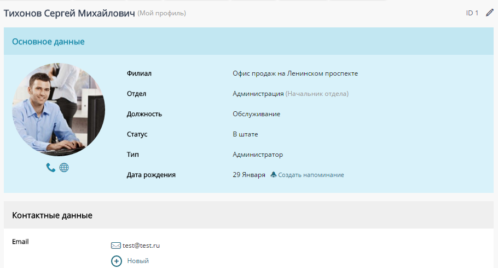Click the bell reminder icon

[274, 174]
